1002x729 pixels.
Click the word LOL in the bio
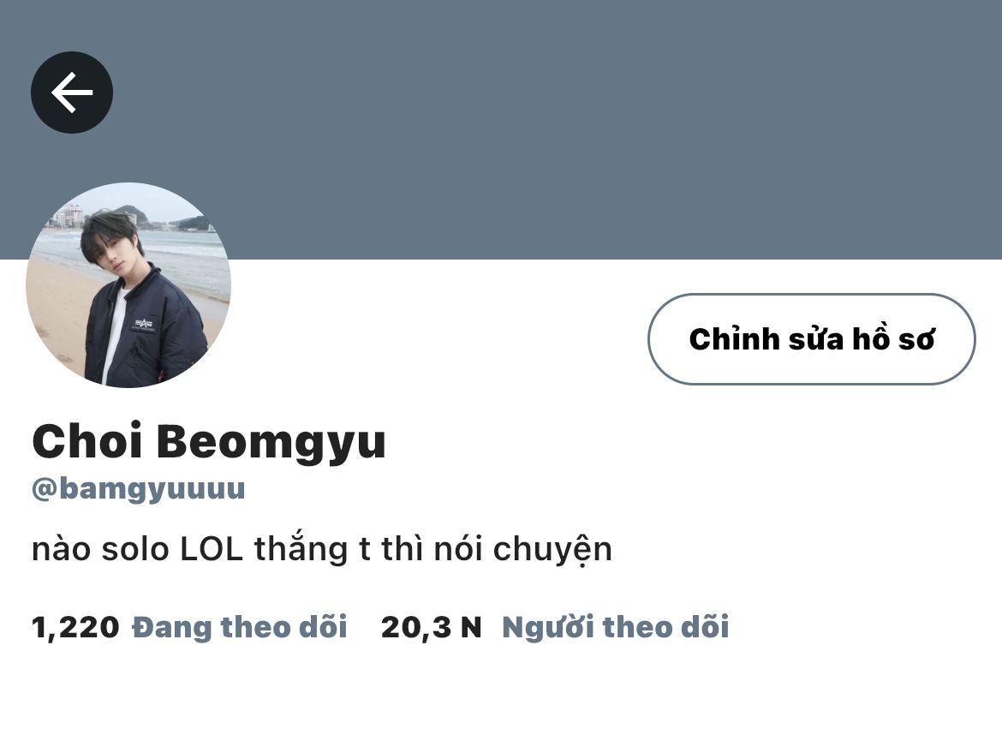212,549
